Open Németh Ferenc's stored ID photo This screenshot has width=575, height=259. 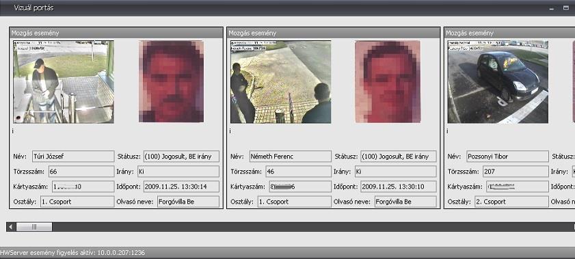coord(388,81)
